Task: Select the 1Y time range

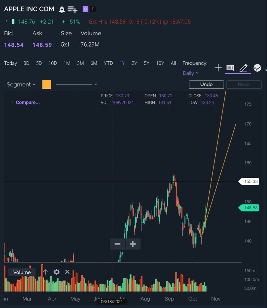Action: click(x=122, y=63)
